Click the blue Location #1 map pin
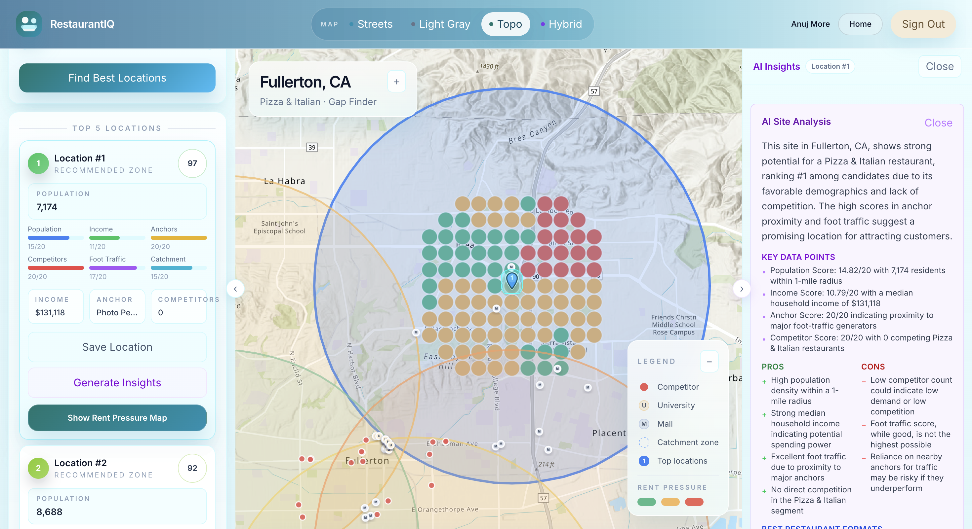972x529 pixels. click(x=512, y=280)
